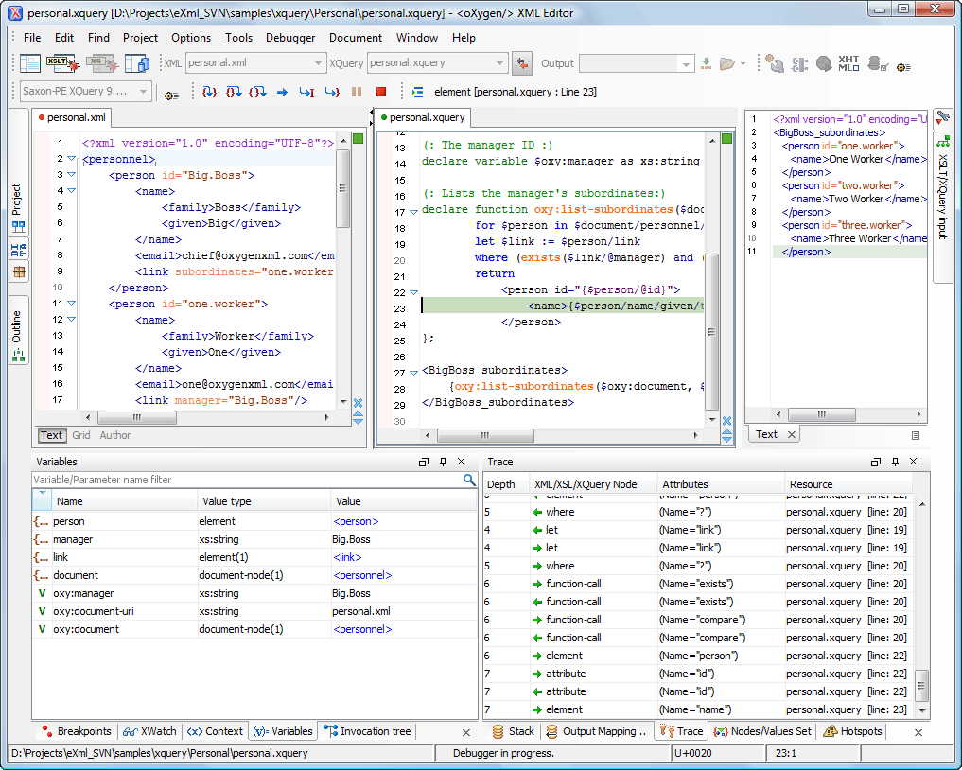This screenshot has width=962, height=770.
Task: Collapse the fold triangle at line 17 in personal.xquery
Action: (x=413, y=212)
